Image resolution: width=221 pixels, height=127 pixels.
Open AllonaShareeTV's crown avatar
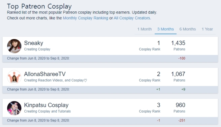(x=14, y=77)
